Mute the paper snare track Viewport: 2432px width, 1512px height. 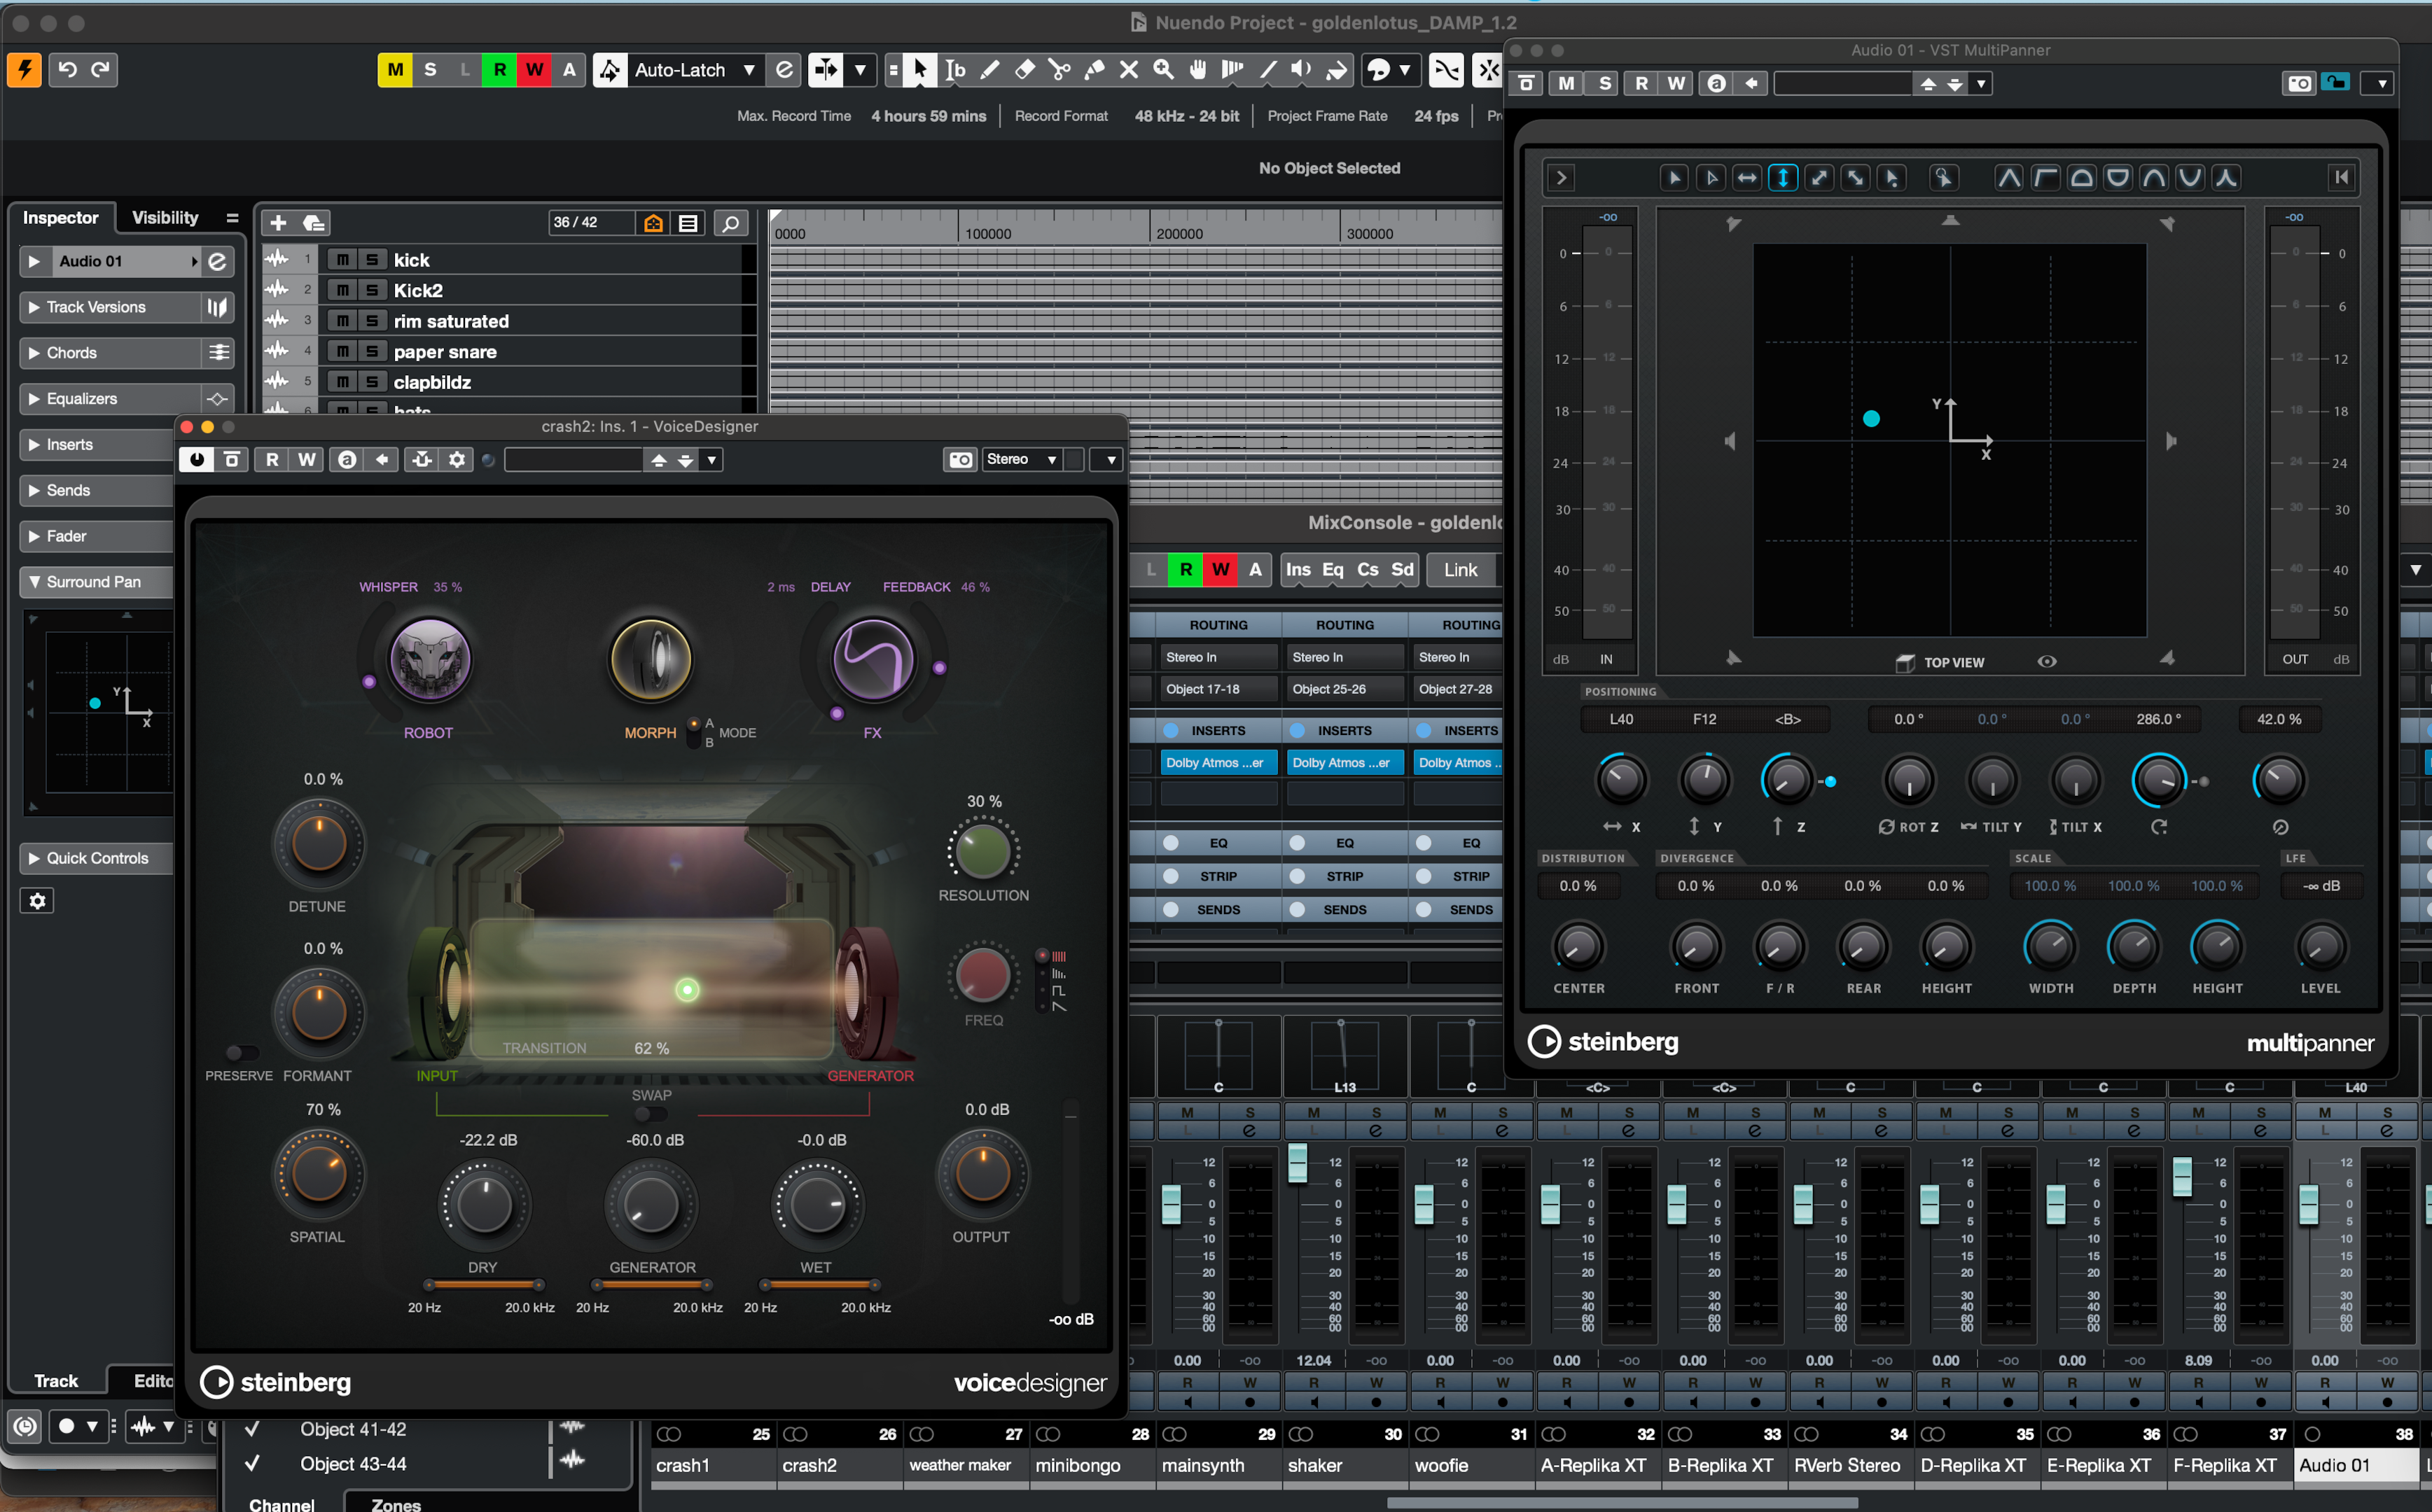point(342,351)
